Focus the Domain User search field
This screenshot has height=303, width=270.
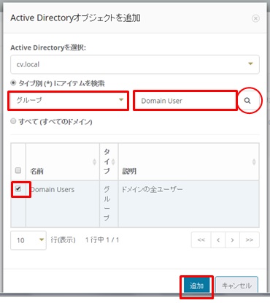coord(185,101)
